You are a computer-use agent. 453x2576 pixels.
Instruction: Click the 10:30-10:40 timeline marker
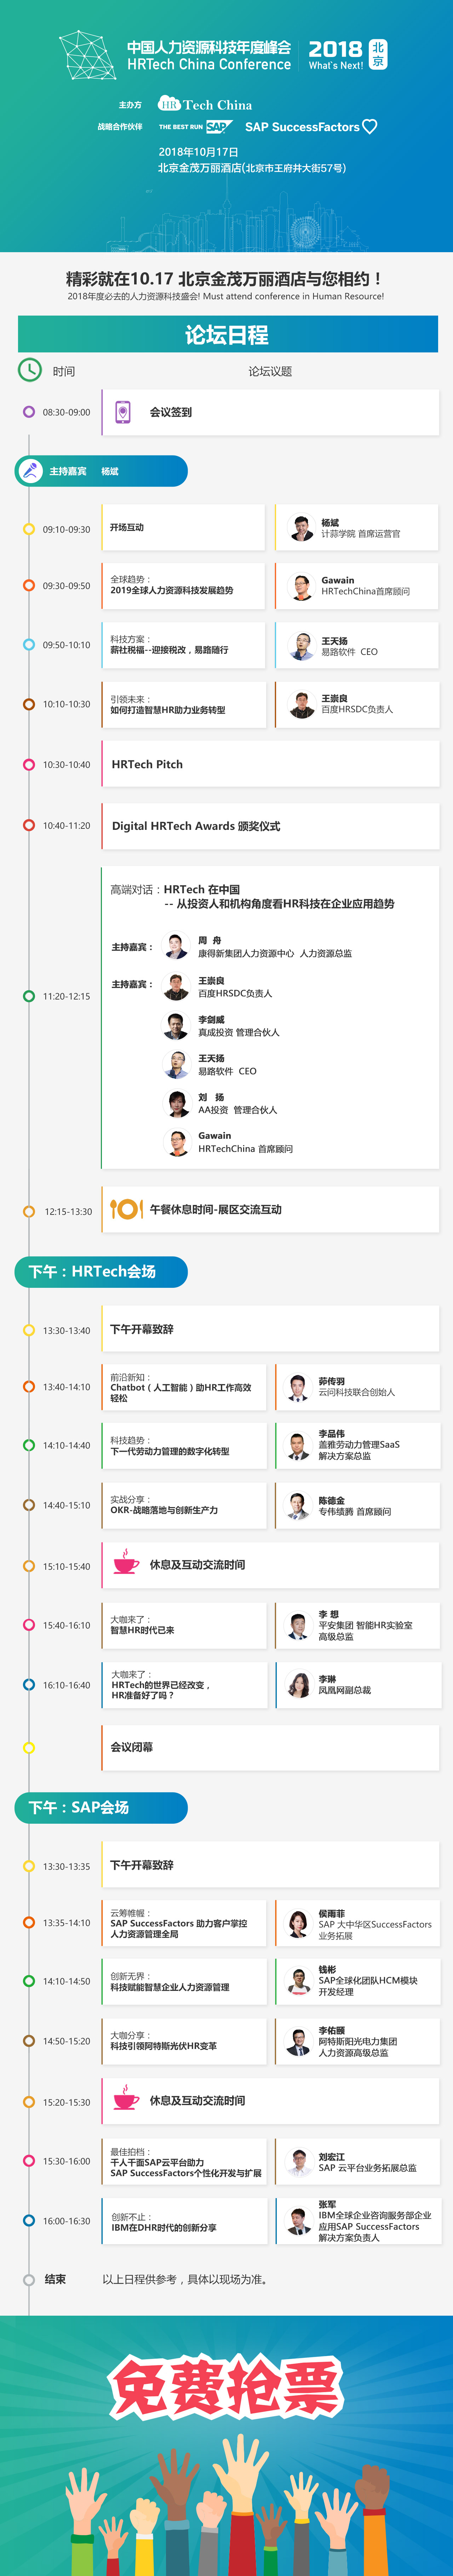[29, 765]
